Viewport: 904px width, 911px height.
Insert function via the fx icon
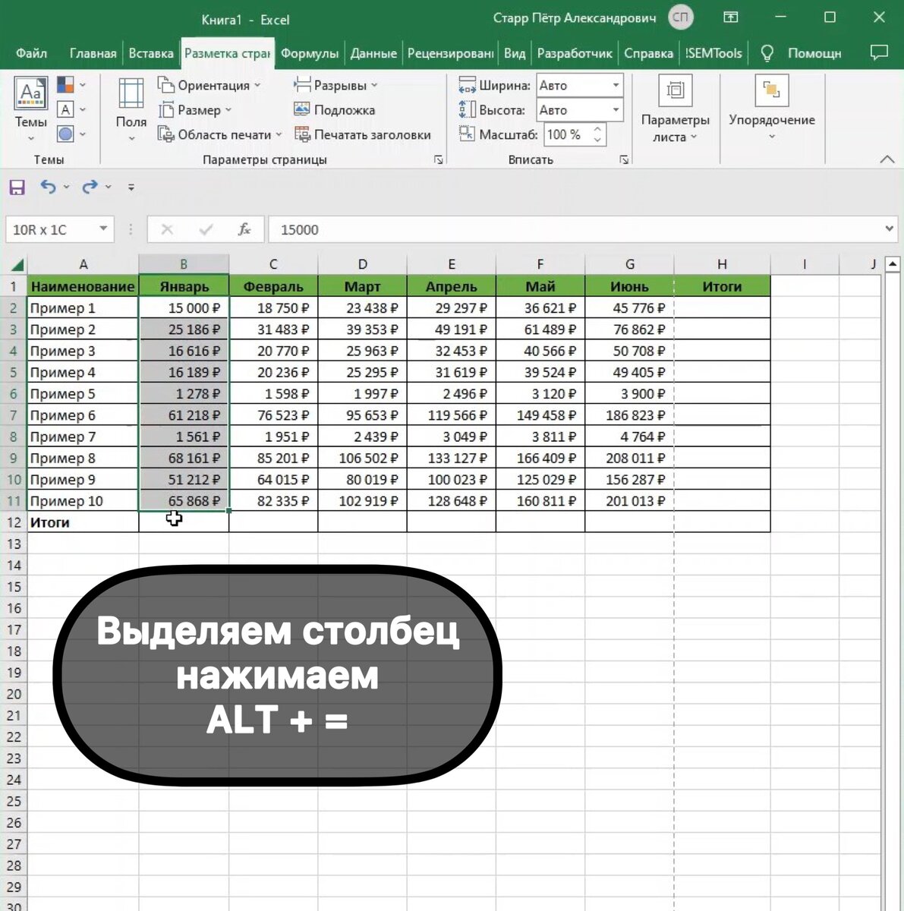pos(244,229)
